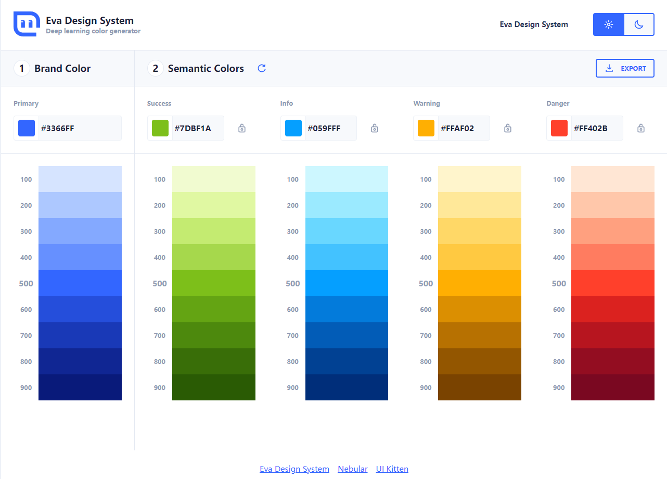Open the UI Kitten link

392,469
